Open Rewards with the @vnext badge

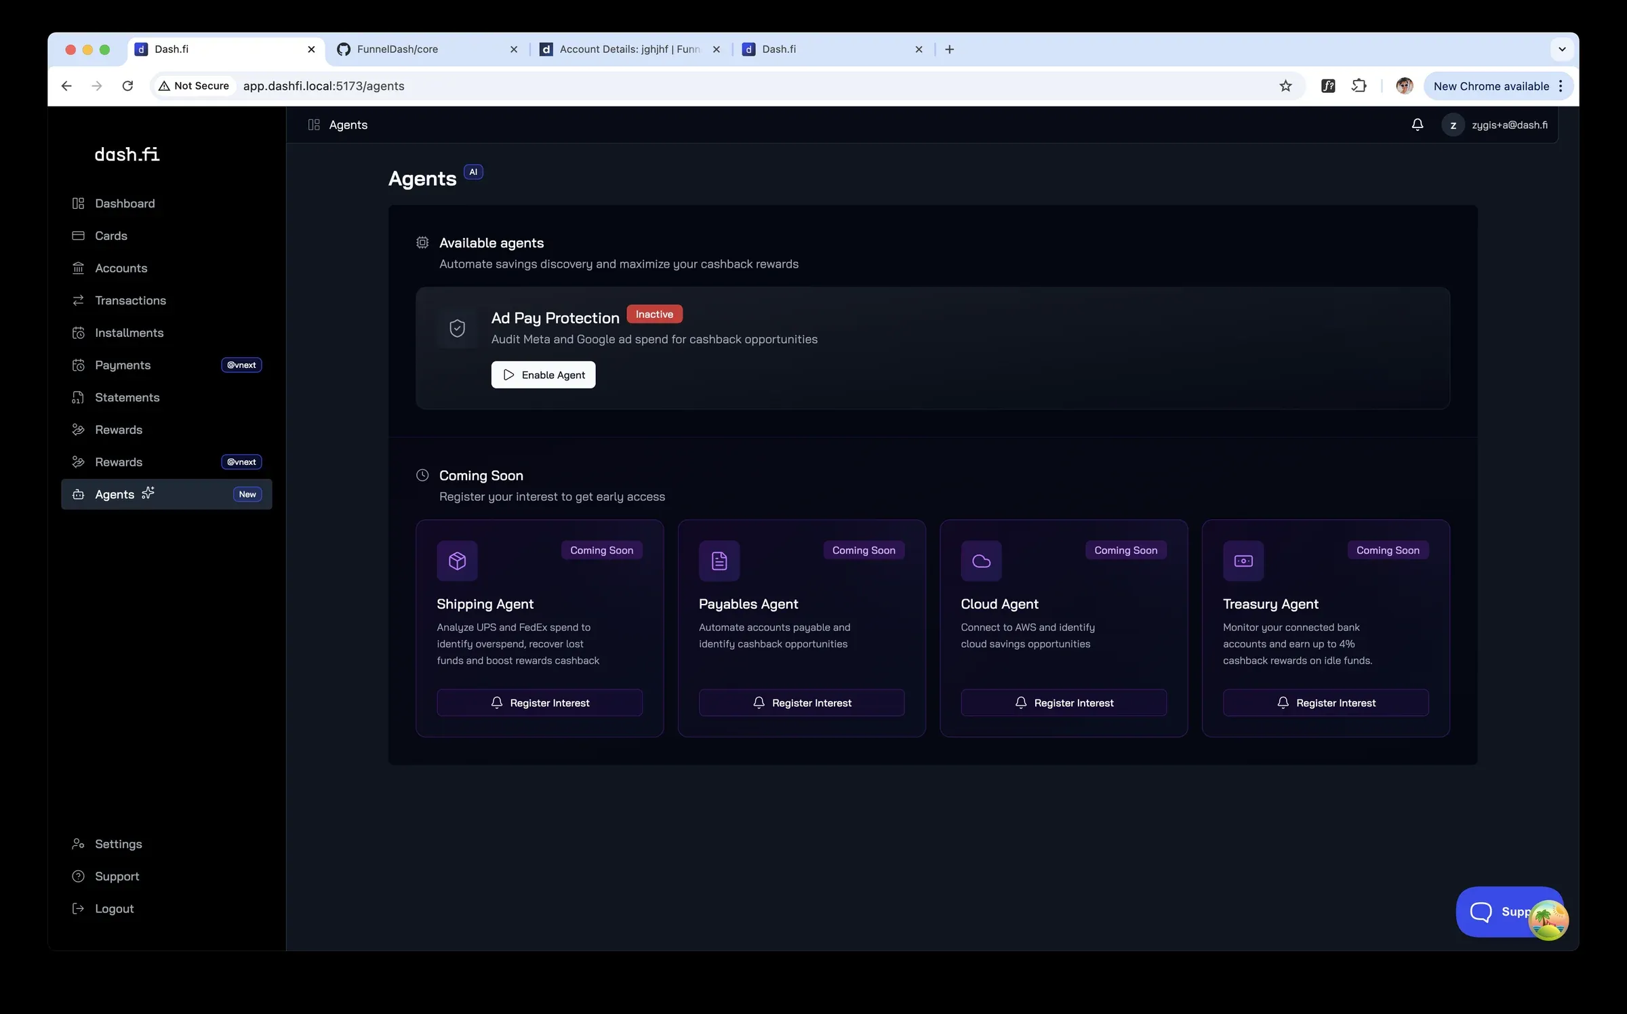point(166,462)
